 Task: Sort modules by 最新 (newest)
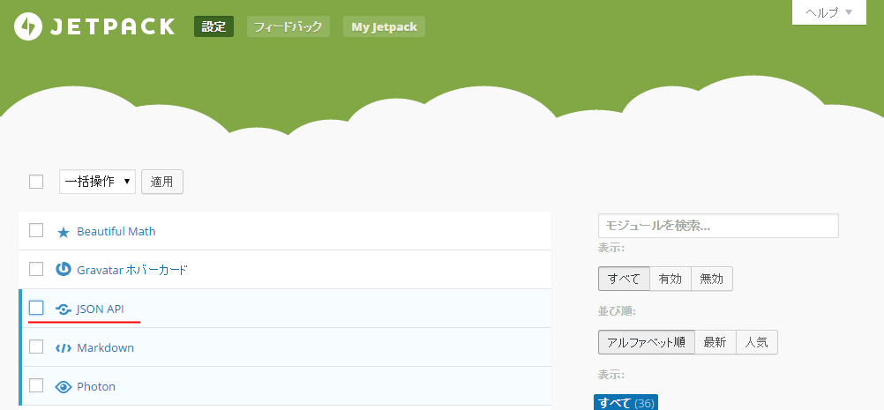pyautogui.click(x=715, y=342)
